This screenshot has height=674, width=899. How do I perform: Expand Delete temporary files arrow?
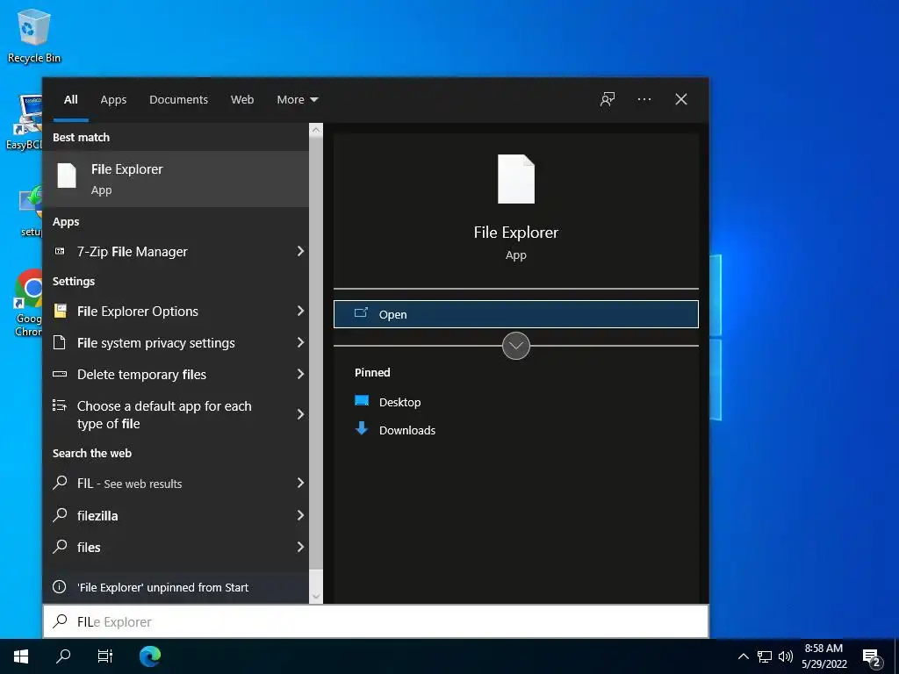300,374
